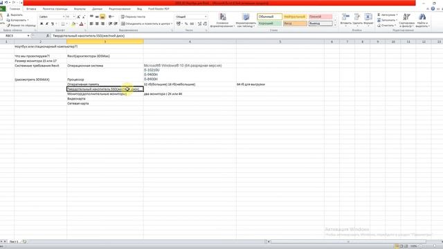The image size is (443, 249).
Task: Align text right in the cell
Action: click(102, 24)
